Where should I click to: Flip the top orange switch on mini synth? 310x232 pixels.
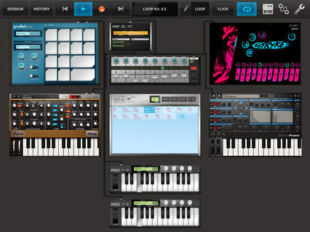pyautogui.click(x=20, y=105)
